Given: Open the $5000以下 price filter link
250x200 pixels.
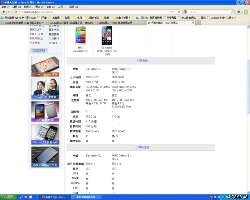Looking at the screenshot, I should [36, 30].
